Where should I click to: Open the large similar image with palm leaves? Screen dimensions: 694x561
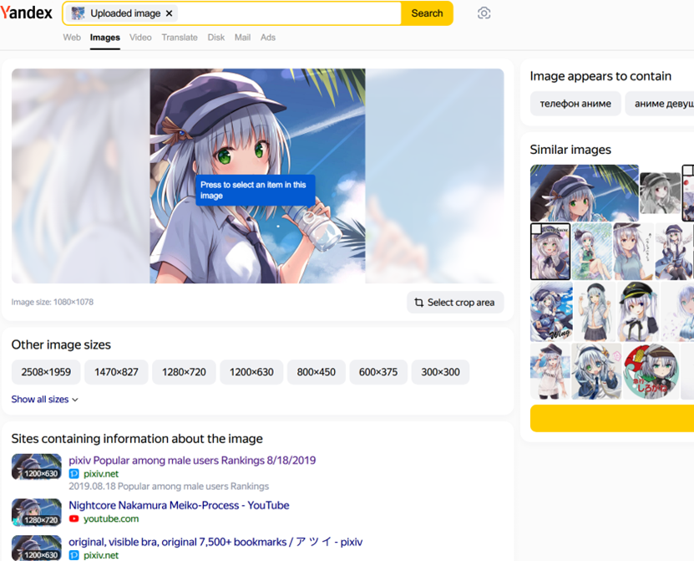coord(585,193)
